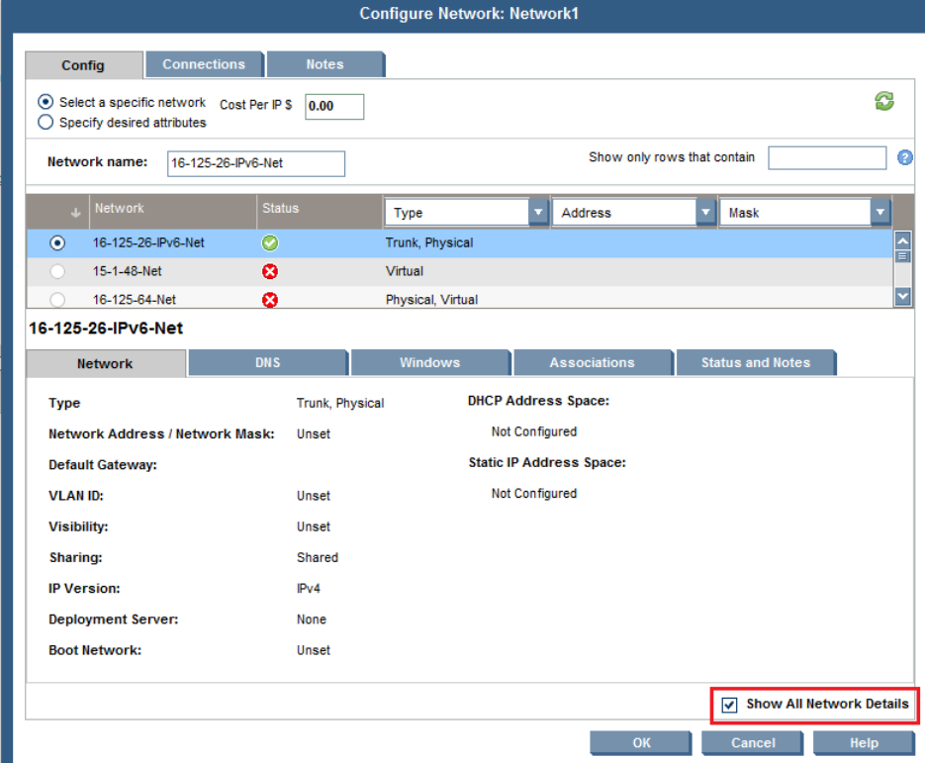Switch to the Connections tab
The width and height of the screenshot is (925, 763).
click(204, 64)
